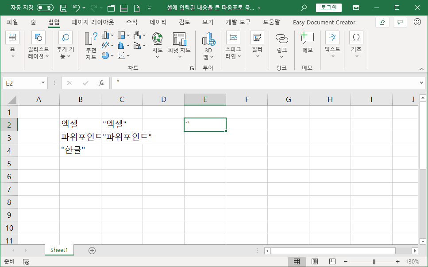428x267 pixels.
Task: Open the 일러스트레이션 dropdown
Action: [39, 45]
